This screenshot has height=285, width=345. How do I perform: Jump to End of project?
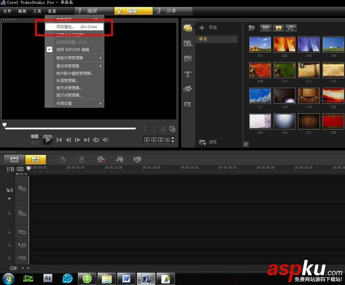click(x=87, y=140)
